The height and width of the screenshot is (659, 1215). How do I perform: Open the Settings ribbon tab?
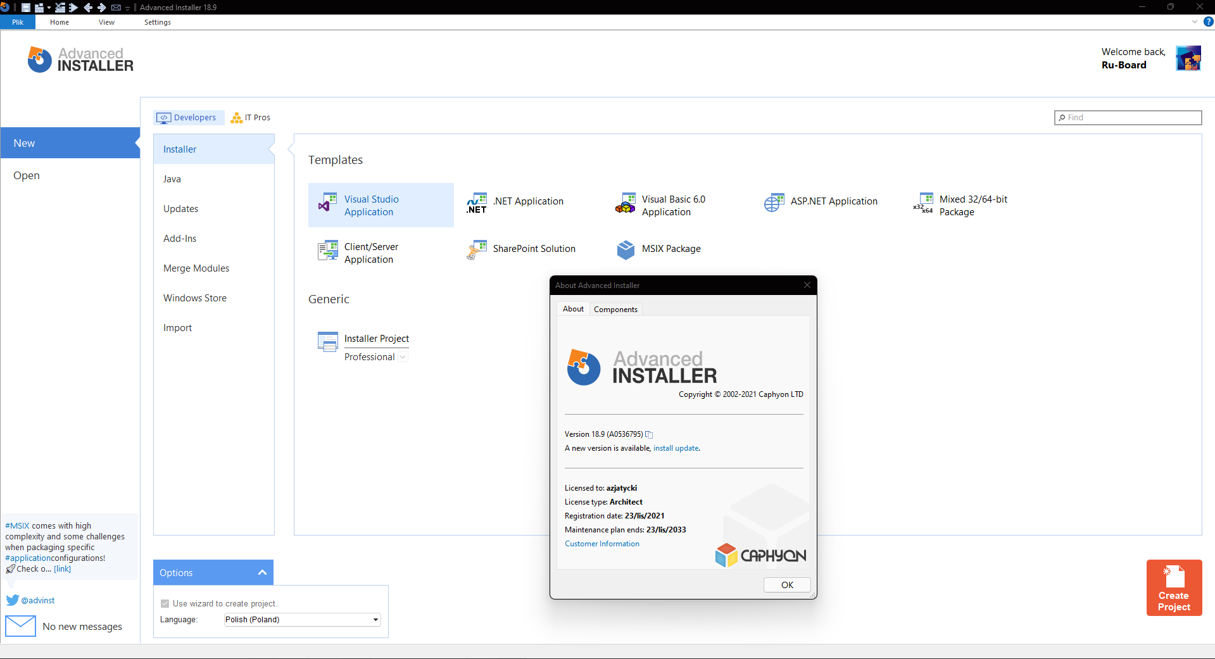[x=158, y=22]
